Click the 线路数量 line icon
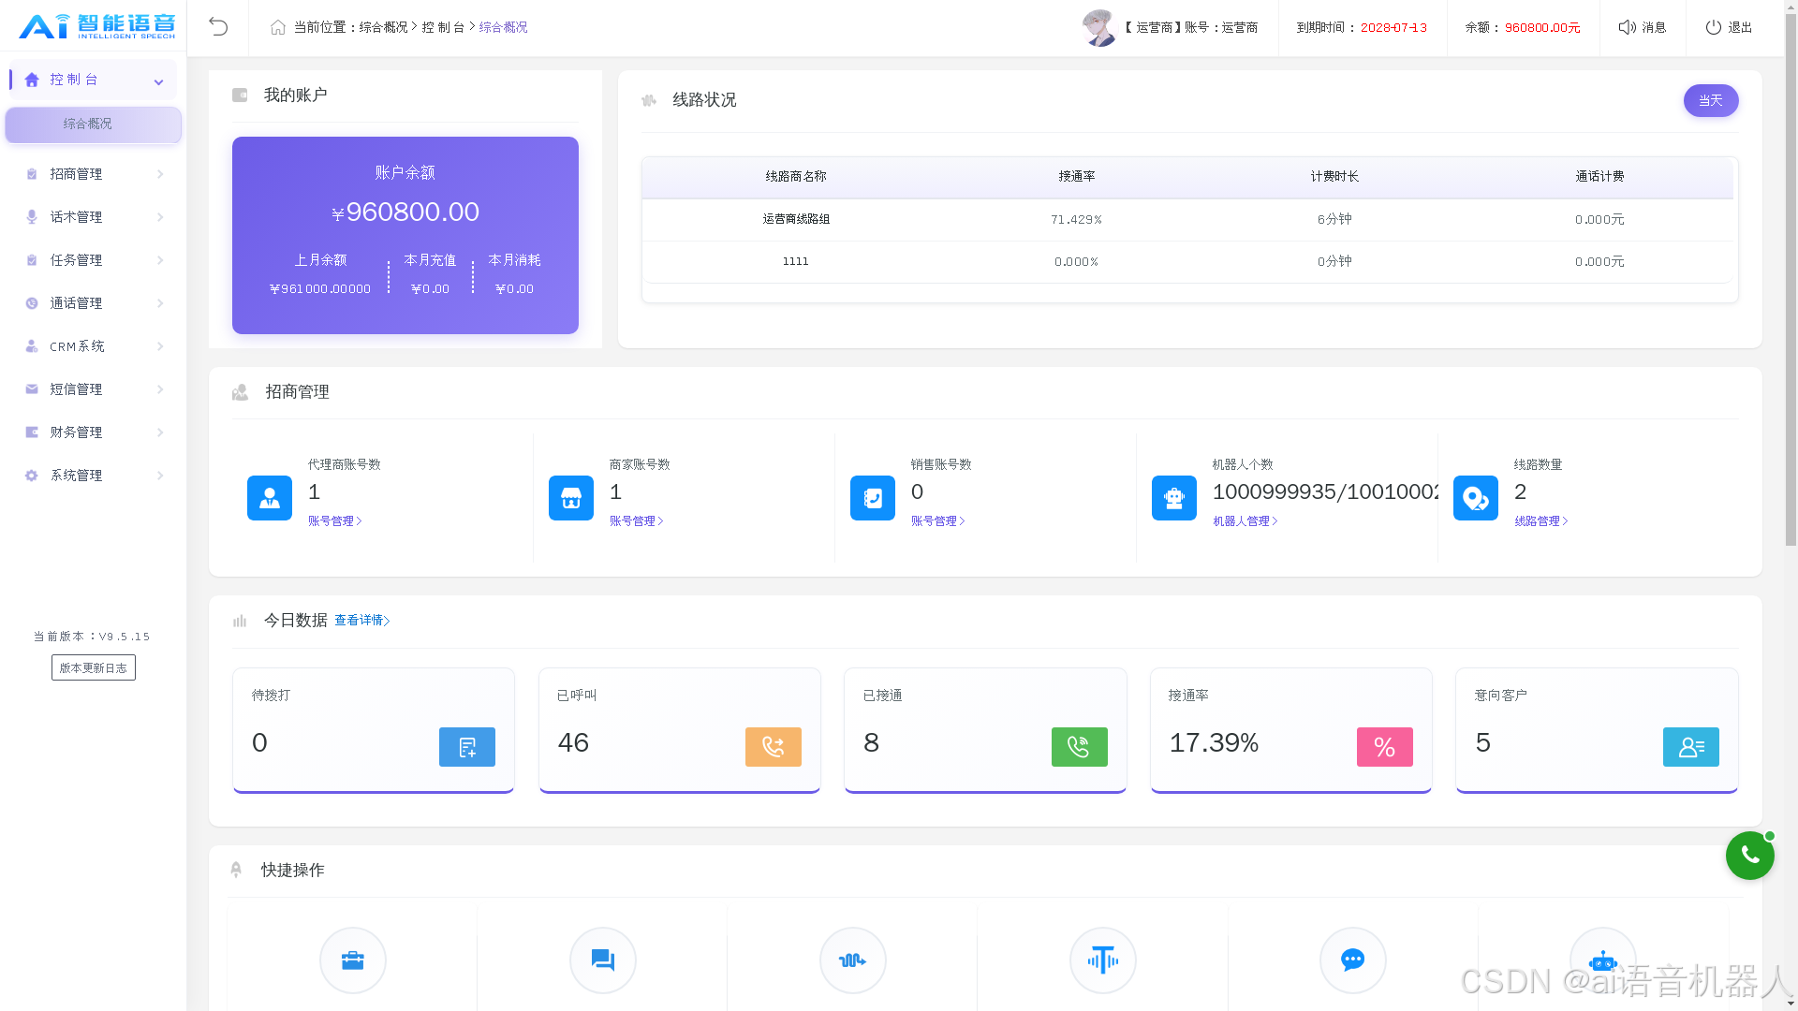Image resolution: width=1798 pixels, height=1011 pixels. pyautogui.click(x=1476, y=498)
